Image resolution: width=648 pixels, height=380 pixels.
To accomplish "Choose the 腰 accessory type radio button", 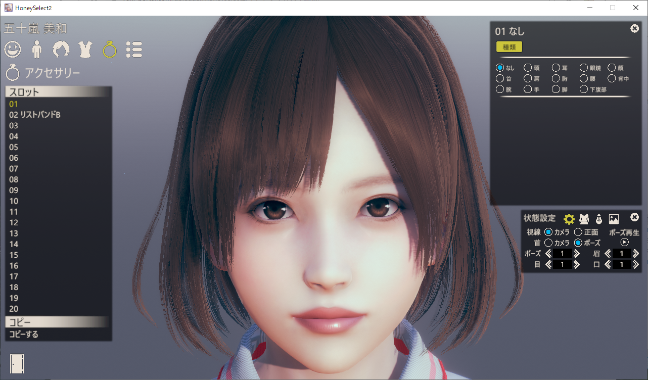I will point(584,78).
